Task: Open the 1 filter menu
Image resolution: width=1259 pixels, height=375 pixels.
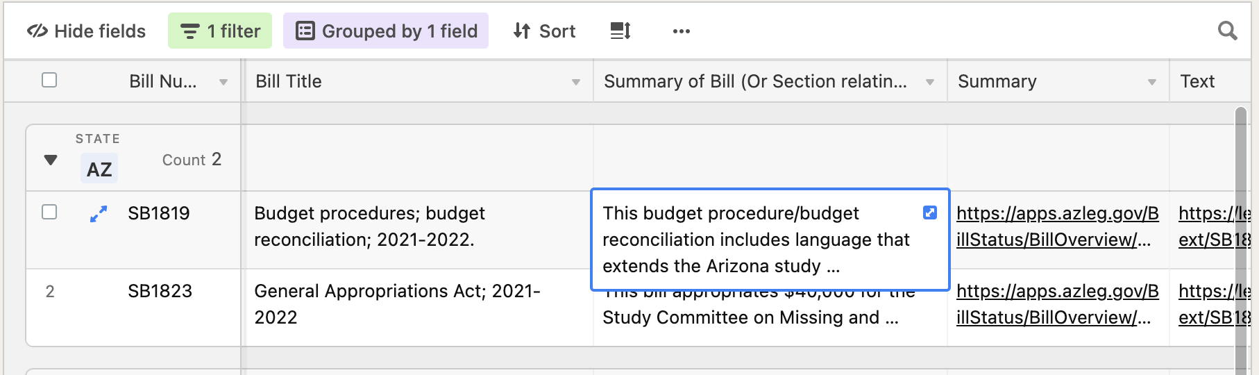Action: (220, 31)
